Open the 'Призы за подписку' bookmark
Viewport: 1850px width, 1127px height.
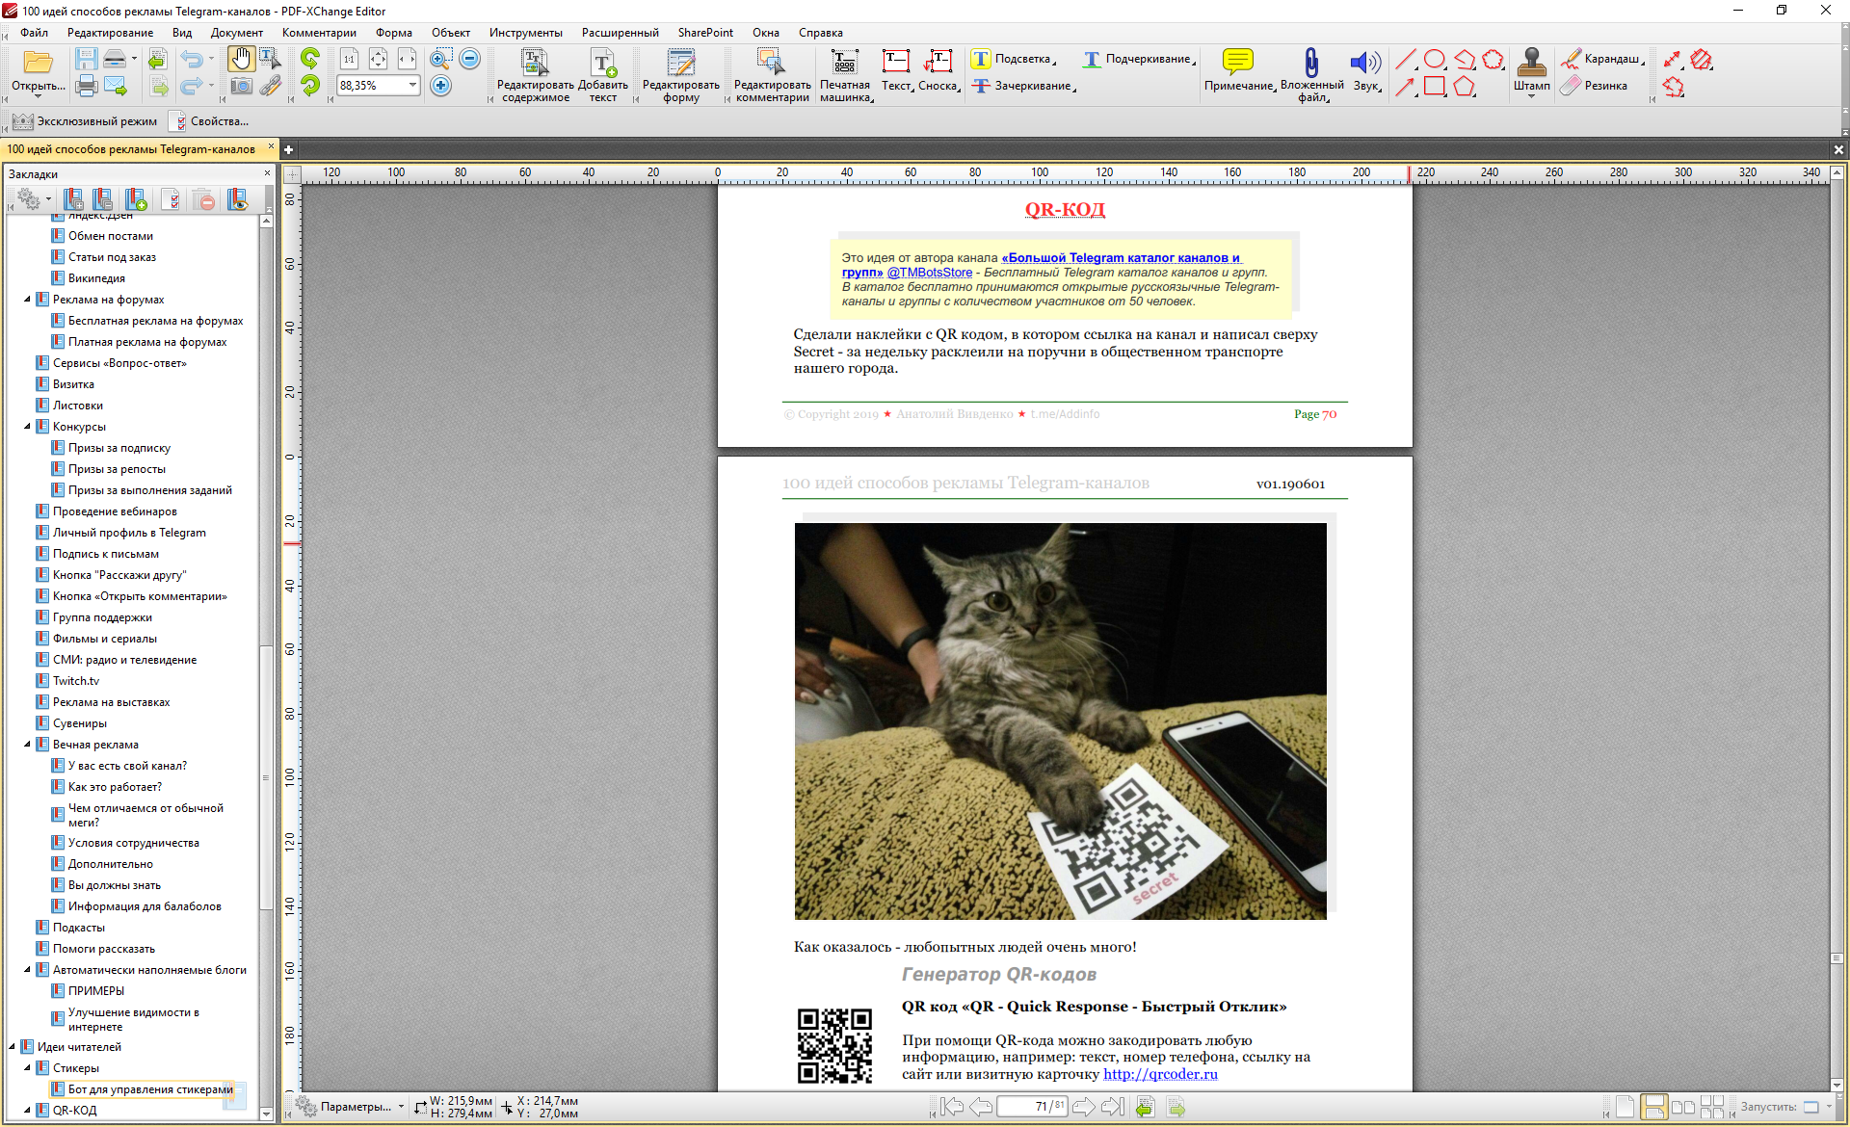pos(119,448)
